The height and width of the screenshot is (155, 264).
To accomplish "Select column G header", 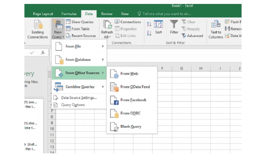I will (181, 68).
